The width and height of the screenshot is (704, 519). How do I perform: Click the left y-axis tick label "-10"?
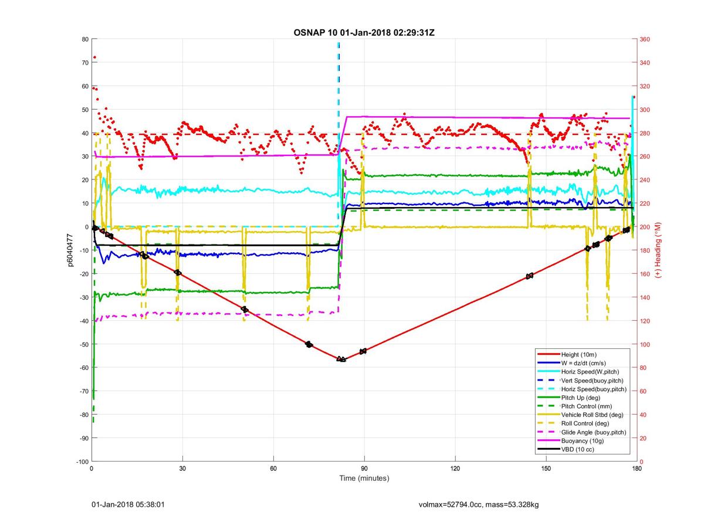click(84, 250)
